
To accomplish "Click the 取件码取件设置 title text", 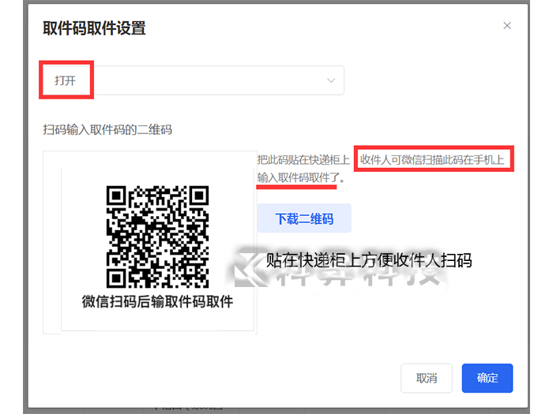I will coord(94,28).
